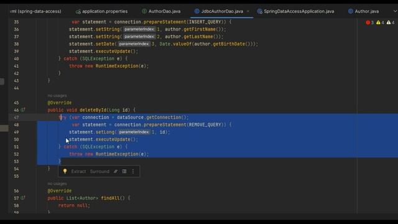
Task: Click '@Override' on line 56
Action: [x=60, y=191]
